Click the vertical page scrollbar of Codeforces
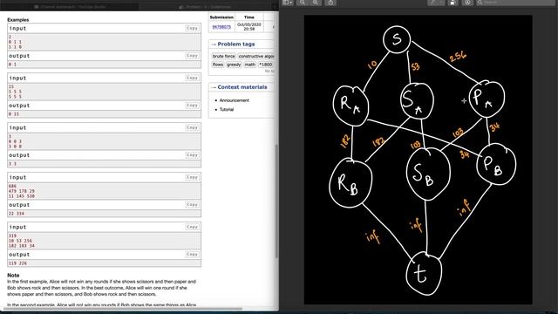The width and height of the screenshot is (558, 314). pos(276,201)
